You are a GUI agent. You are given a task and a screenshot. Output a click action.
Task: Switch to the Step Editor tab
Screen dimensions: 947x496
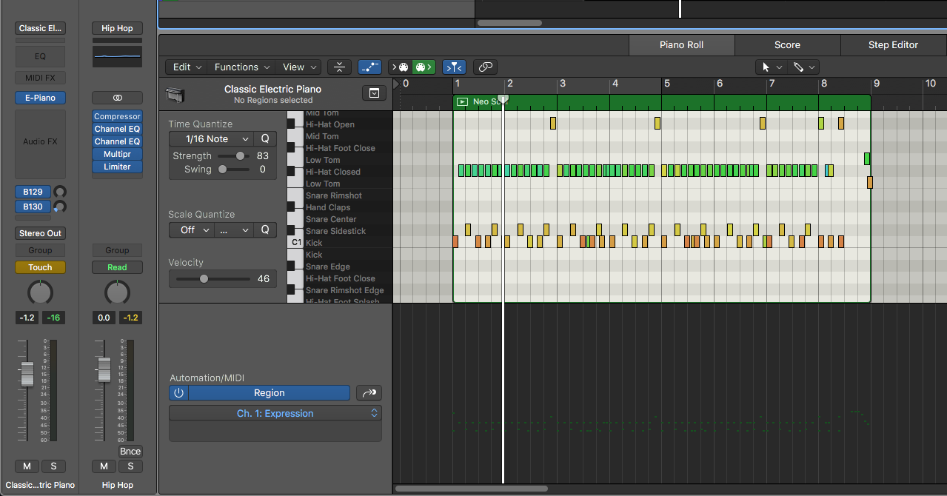[x=893, y=45]
